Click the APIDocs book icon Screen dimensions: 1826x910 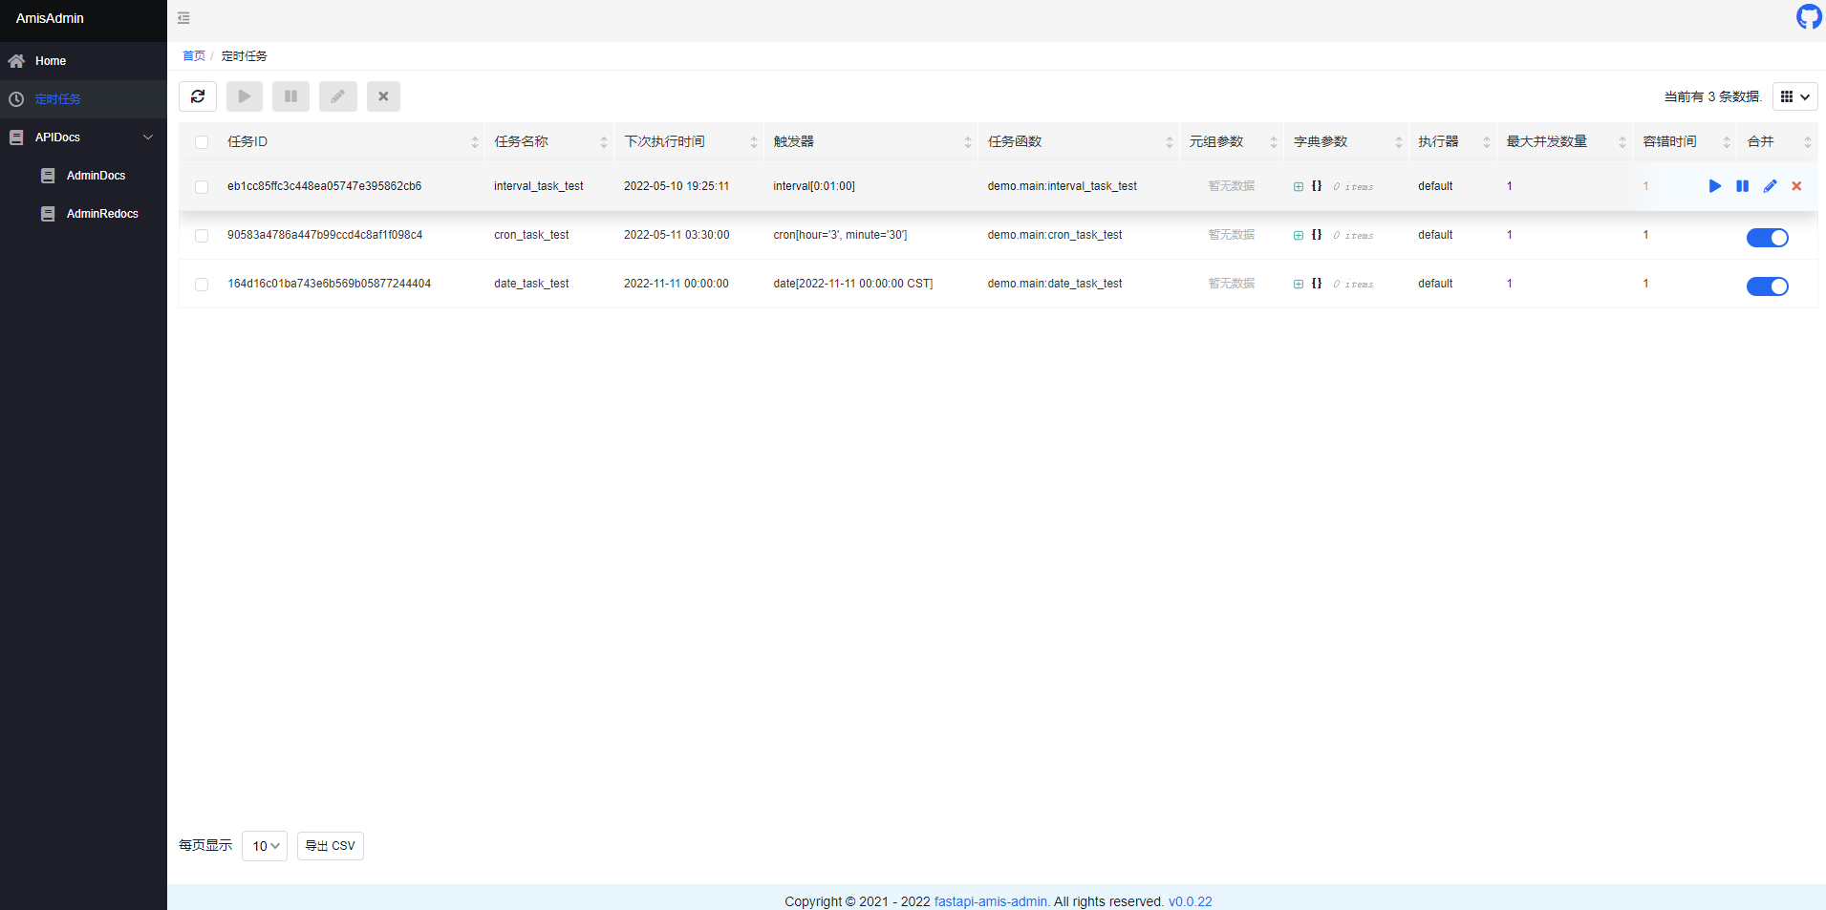(x=16, y=138)
